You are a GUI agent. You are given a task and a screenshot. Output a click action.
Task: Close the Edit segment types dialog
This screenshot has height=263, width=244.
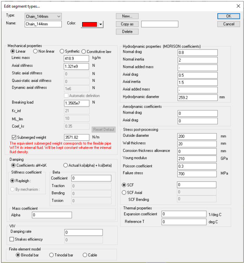pyautogui.click(x=238, y=6)
